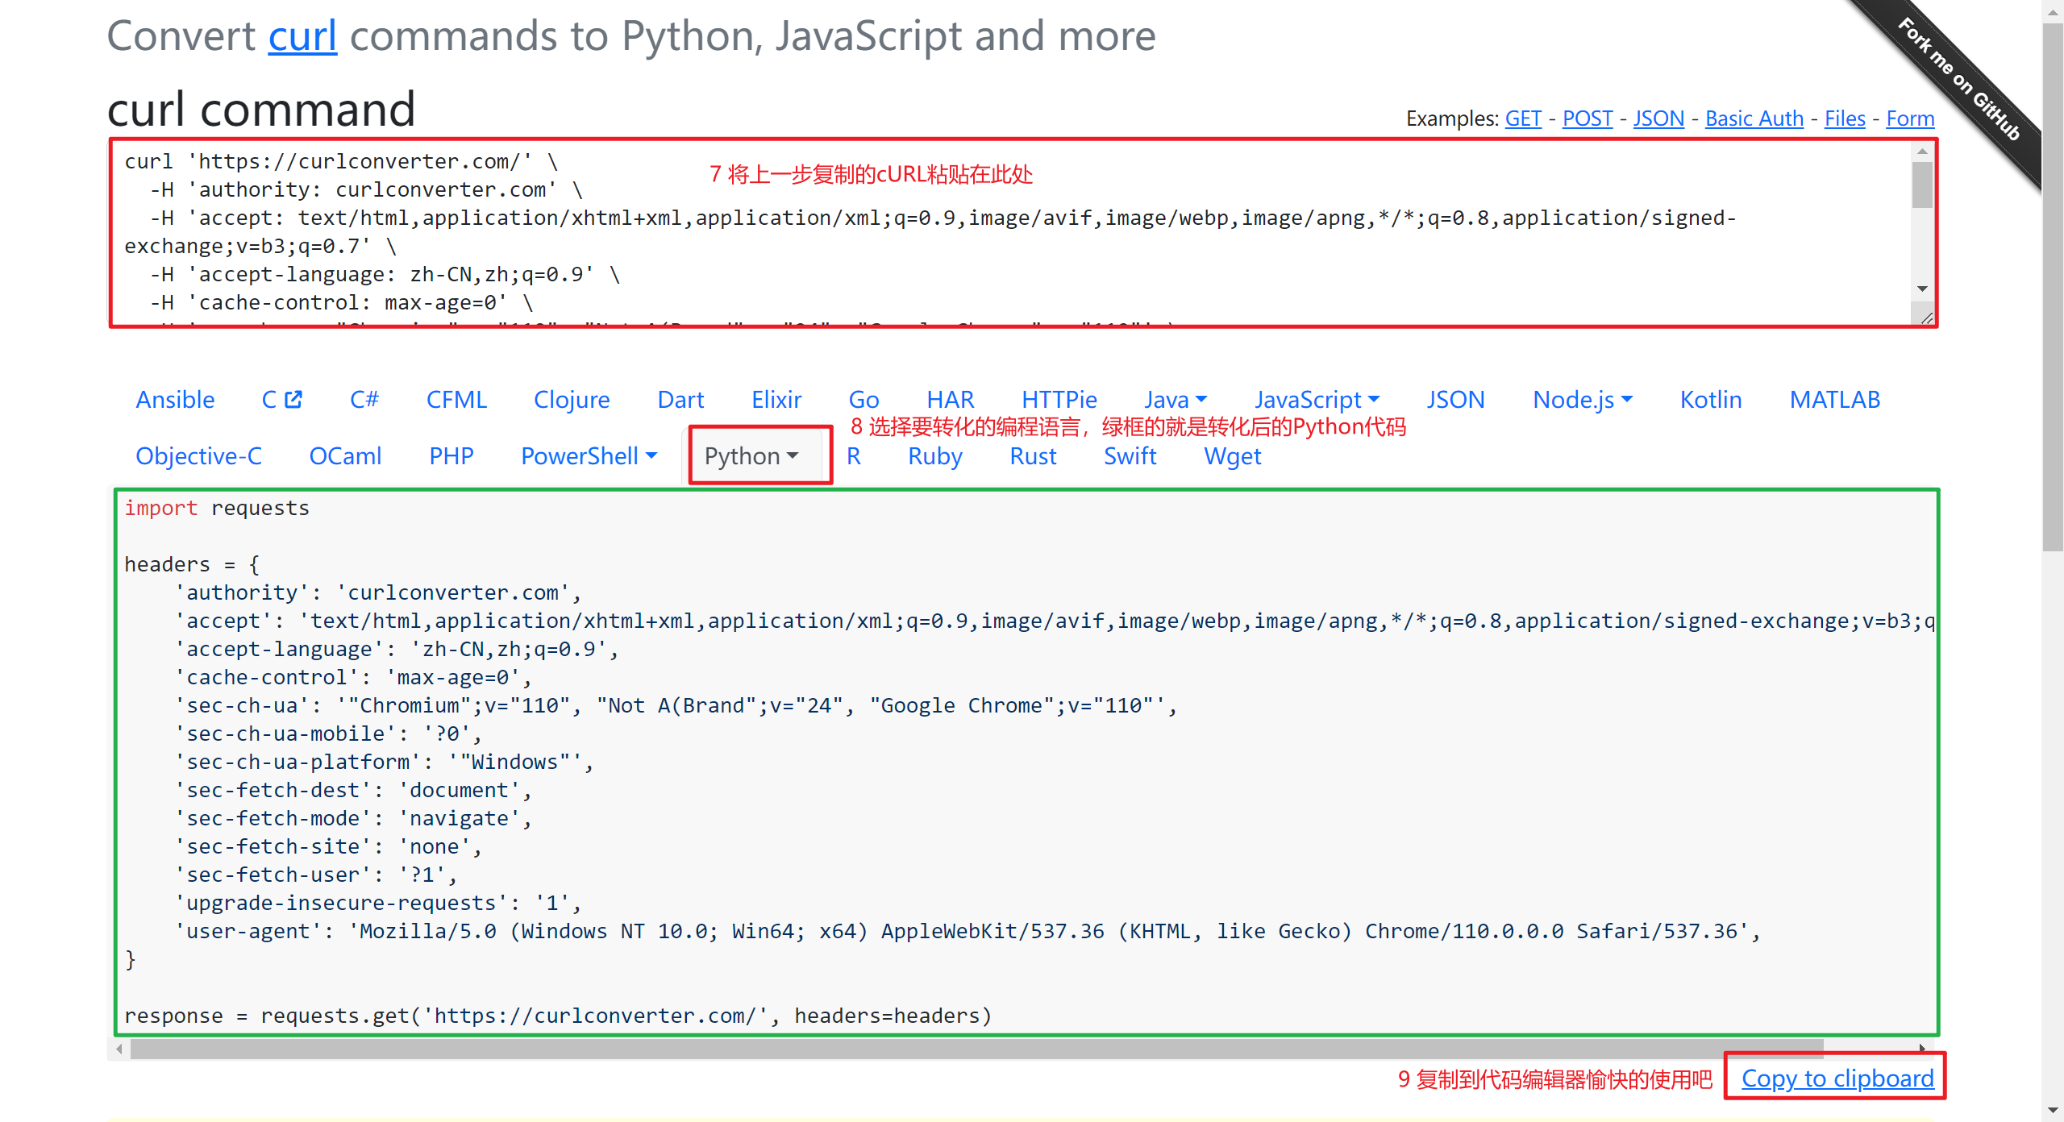Open the C language external link

(x=281, y=400)
